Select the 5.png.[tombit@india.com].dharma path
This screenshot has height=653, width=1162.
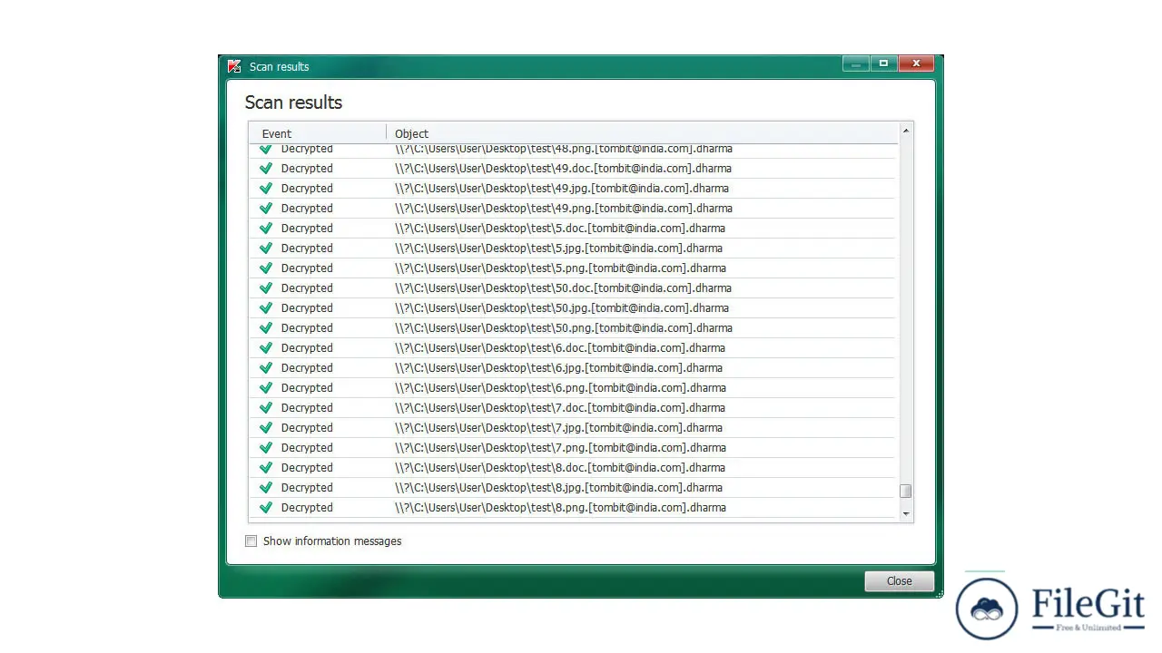(x=560, y=268)
